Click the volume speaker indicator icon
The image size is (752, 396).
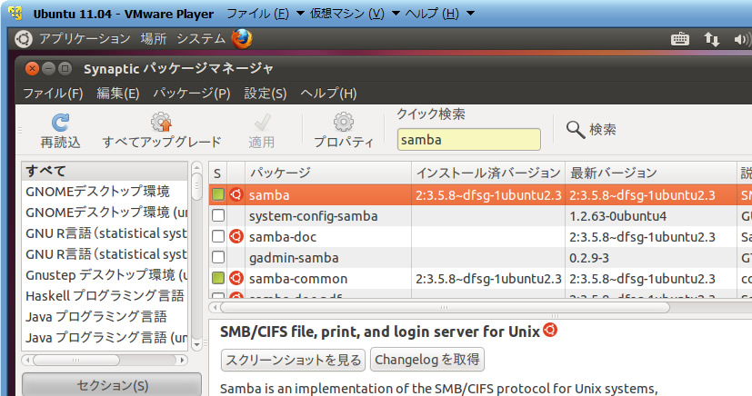click(742, 39)
